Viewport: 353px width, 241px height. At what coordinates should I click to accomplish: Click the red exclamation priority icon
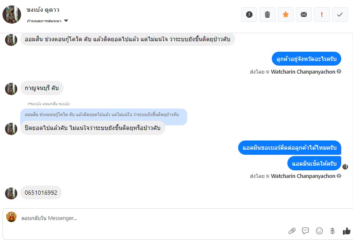click(322, 15)
